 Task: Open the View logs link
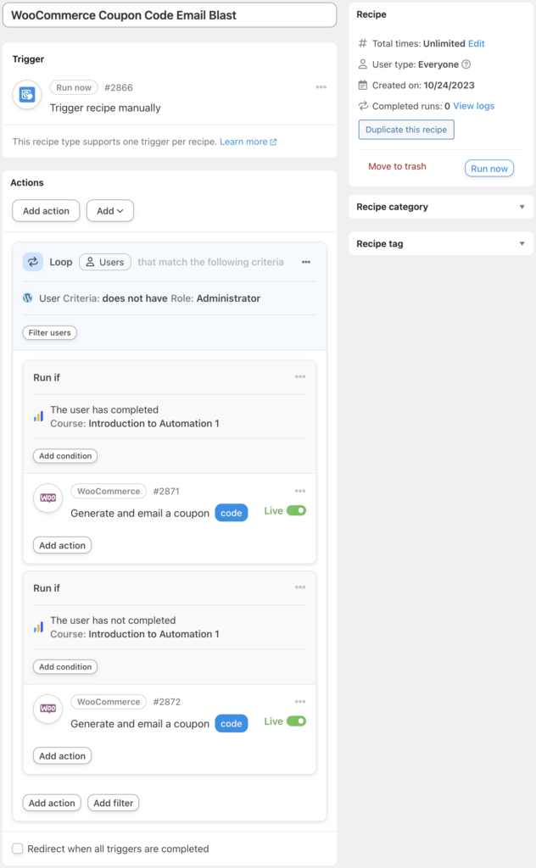(x=473, y=106)
